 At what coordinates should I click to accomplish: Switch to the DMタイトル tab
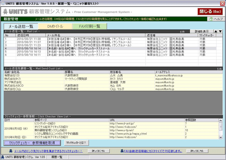(x=55, y=26)
